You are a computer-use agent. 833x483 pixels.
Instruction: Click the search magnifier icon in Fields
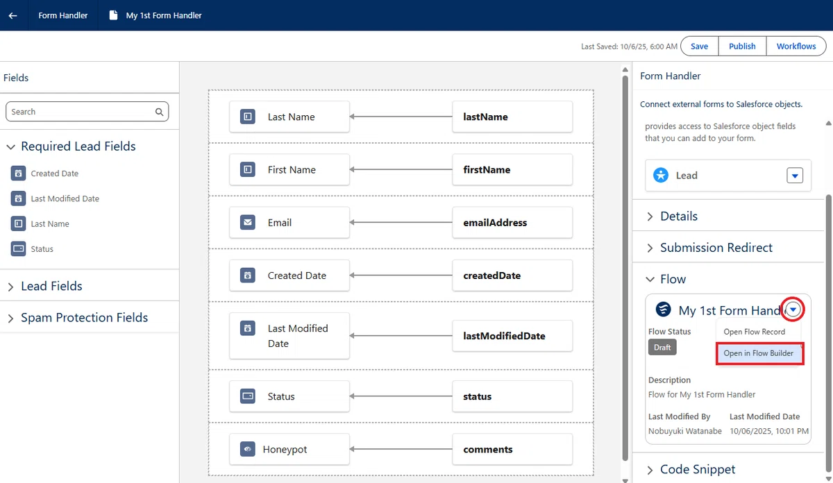159,112
